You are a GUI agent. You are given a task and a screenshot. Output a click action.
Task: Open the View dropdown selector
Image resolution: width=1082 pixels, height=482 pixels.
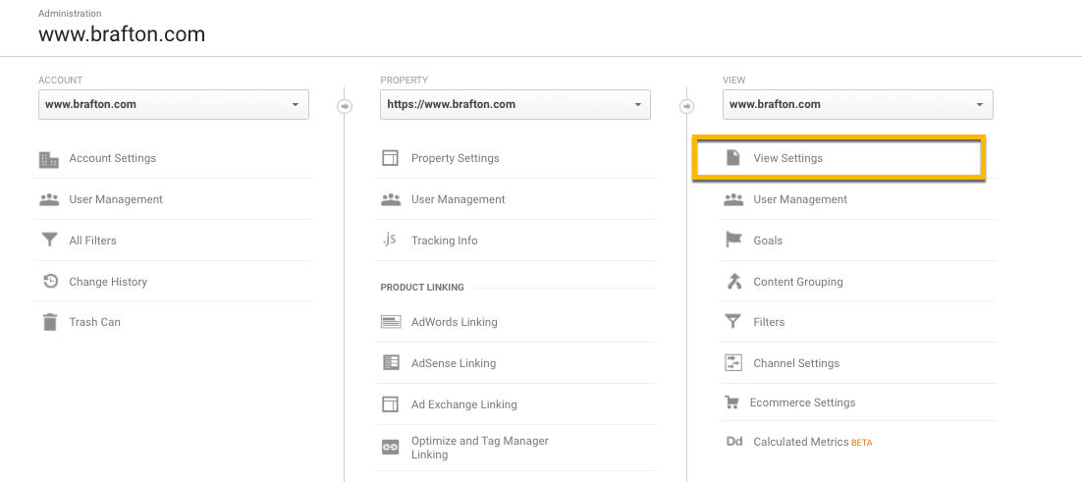point(857,105)
